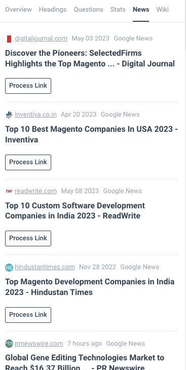
Task: Select the Questions tab
Action: tap(89, 10)
